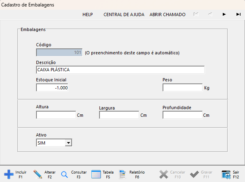The width and height of the screenshot is (245, 182).
Task: Click the Incluir blue plus icon
Action: (9, 174)
